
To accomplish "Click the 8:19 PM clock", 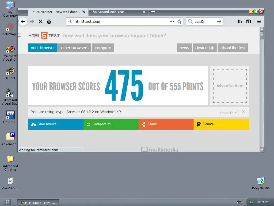I will pyautogui.click(x=263, y=202).
